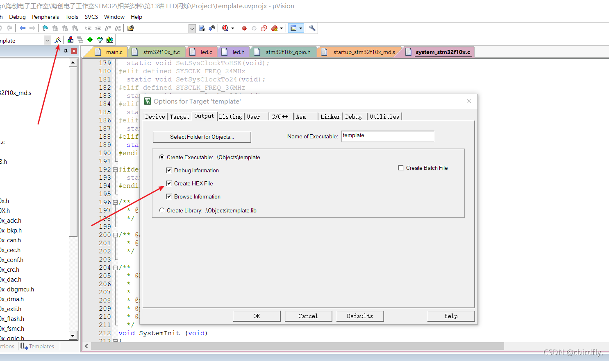Screen dimensions: 609x361
Task: Insert a breakpoint with the red dot
Action: [244, 28]
